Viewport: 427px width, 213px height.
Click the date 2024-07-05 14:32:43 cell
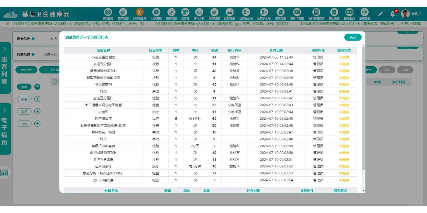point(276,57)
